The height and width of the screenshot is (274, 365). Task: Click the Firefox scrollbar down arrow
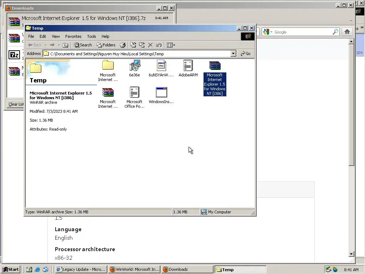(351, 254)
